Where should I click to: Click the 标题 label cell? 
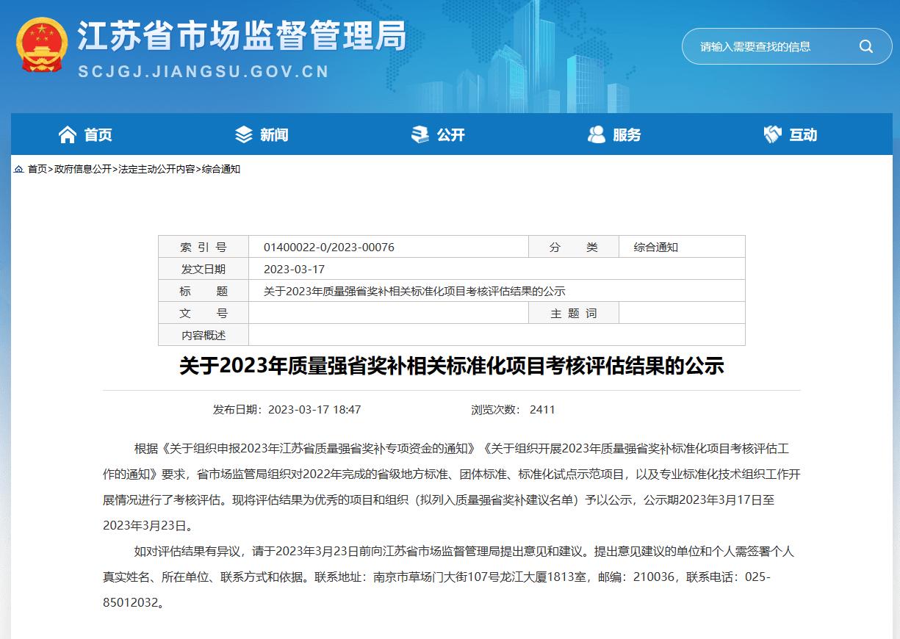click(x=204, y=291)
